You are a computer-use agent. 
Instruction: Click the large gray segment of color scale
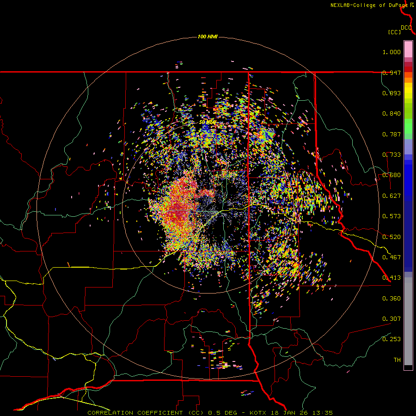coord(408,321)
